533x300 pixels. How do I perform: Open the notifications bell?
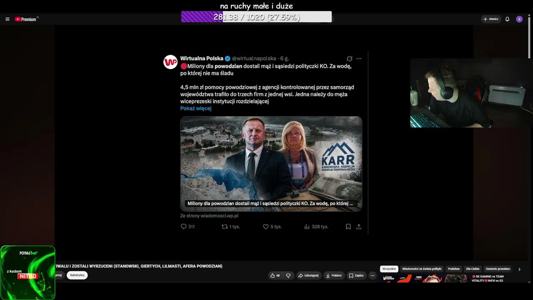[507, 19]
